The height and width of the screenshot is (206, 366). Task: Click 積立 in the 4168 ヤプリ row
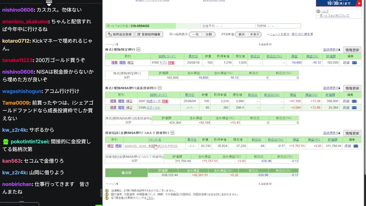click(130, 63)
